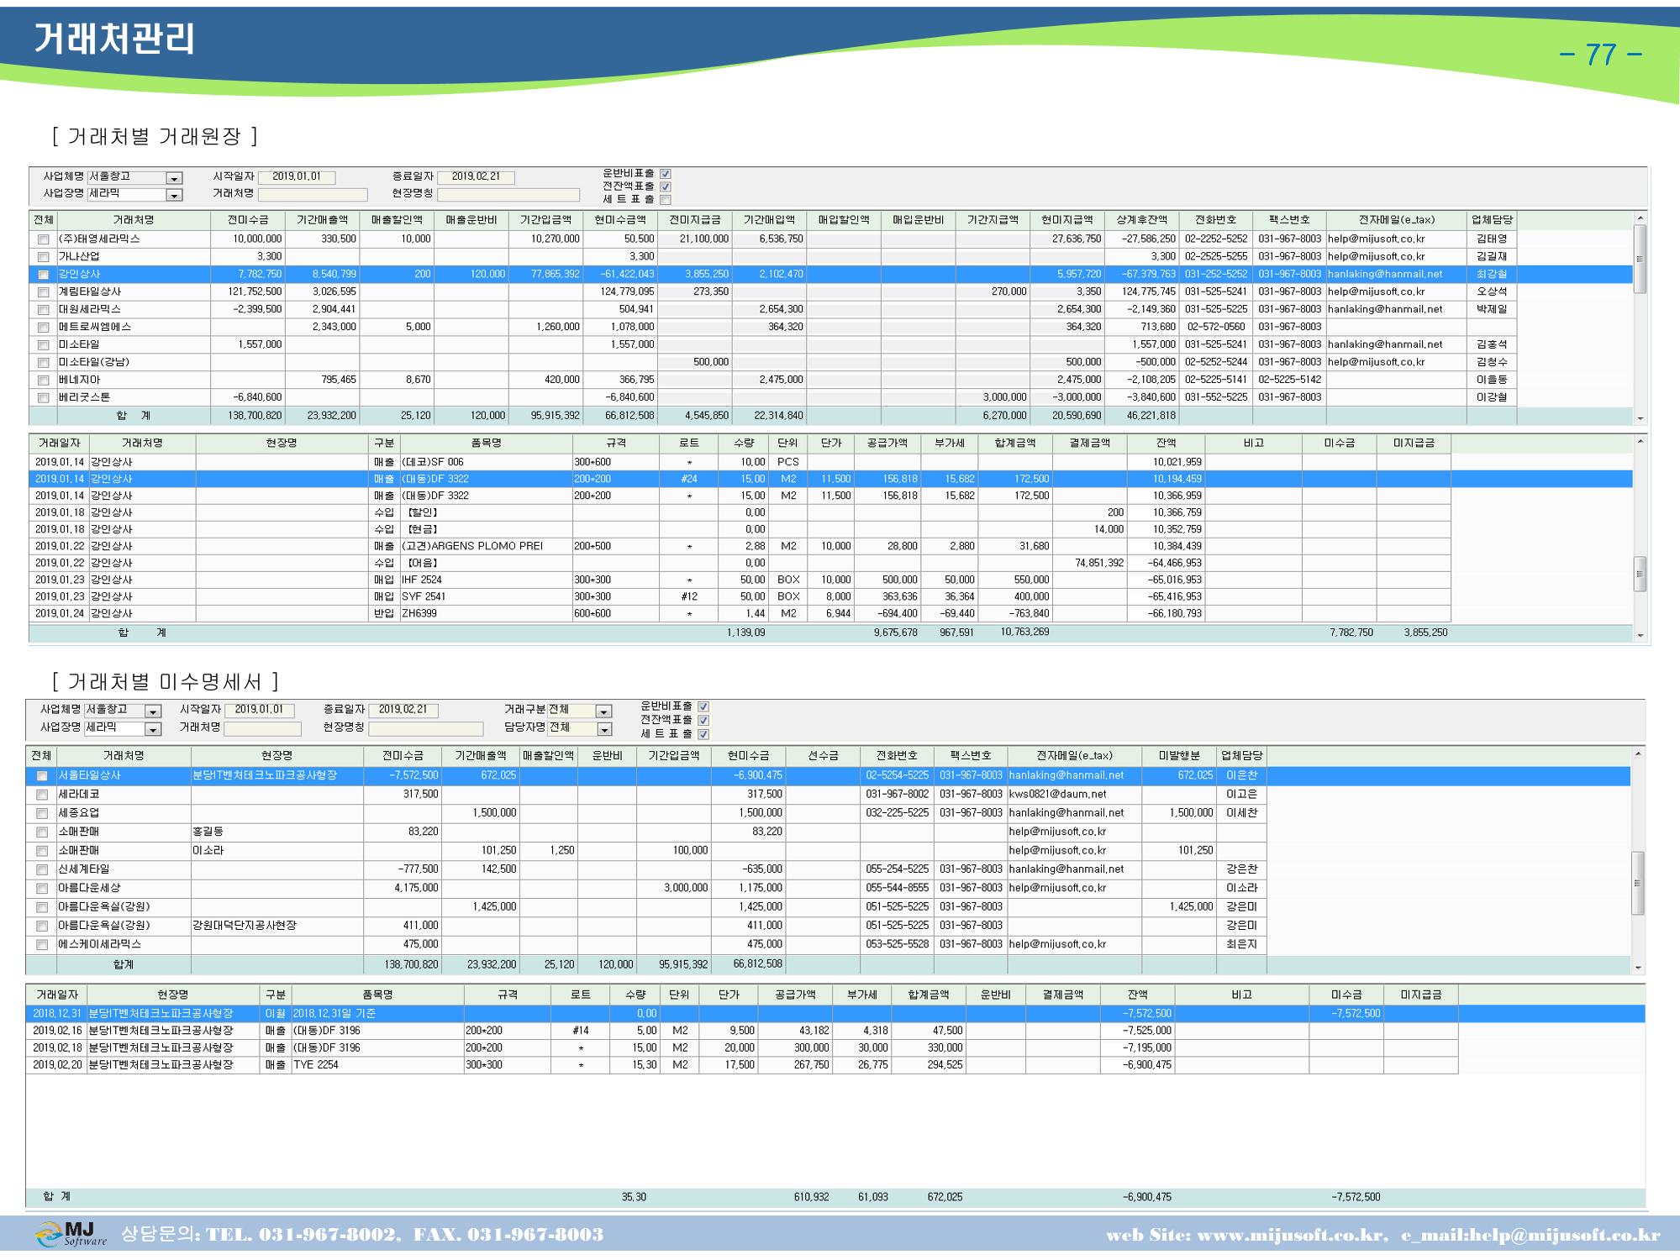Check the row checkbox for 신세계타일
1680x1260 pixels.
click(42, 869)
